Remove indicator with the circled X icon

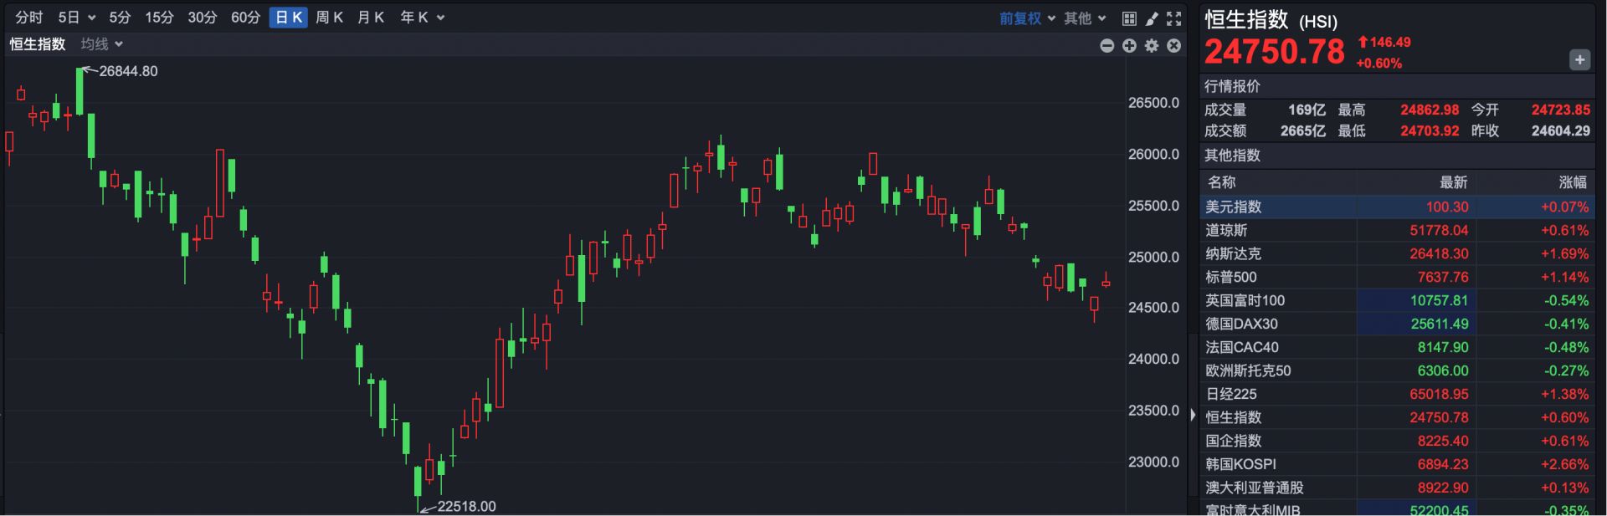coord(1174,46)
